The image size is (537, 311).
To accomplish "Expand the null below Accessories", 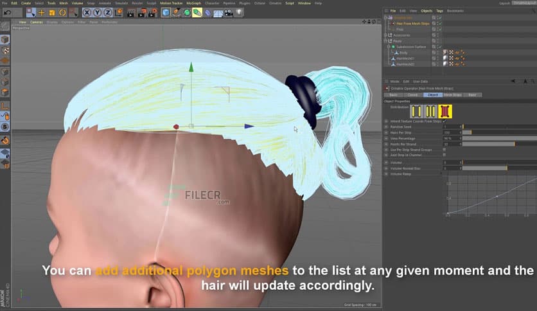I will click(386, 40).
